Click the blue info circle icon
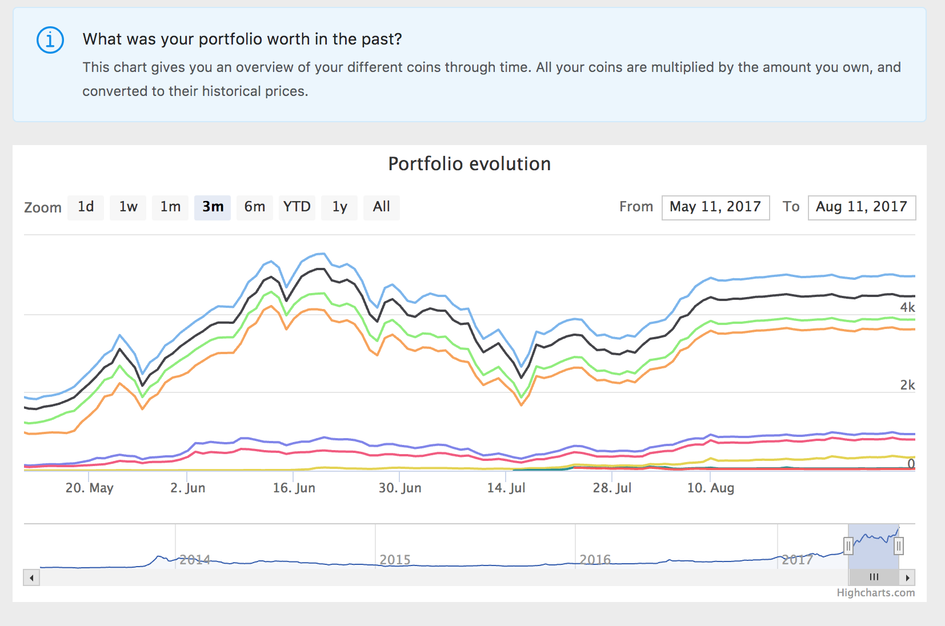This screenshot has width=945, height=626. click(50, 40)
